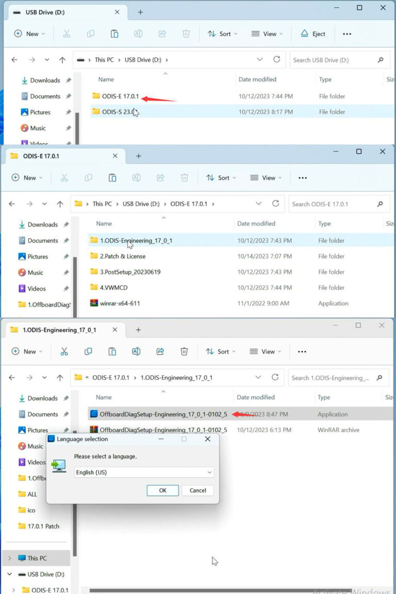Select the 3.PostSetup_20230619 folder
Viewport: 396px width, 594px height.
(130, 272)
